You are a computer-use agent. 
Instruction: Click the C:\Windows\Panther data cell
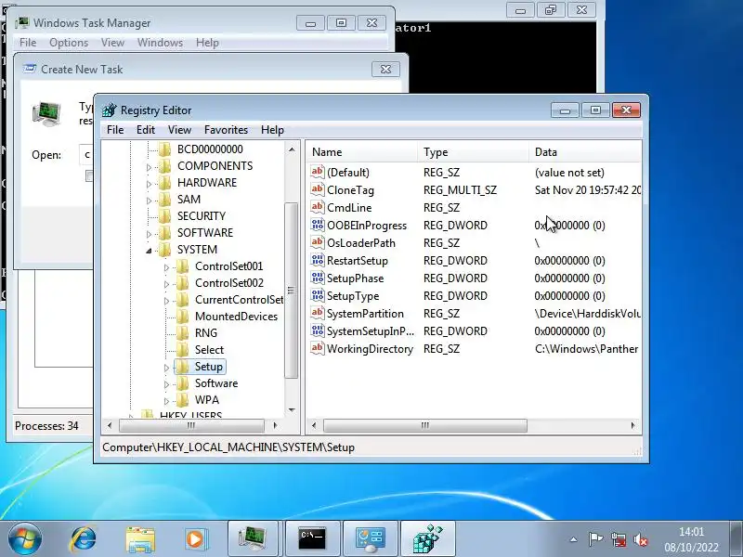(587, 349)
